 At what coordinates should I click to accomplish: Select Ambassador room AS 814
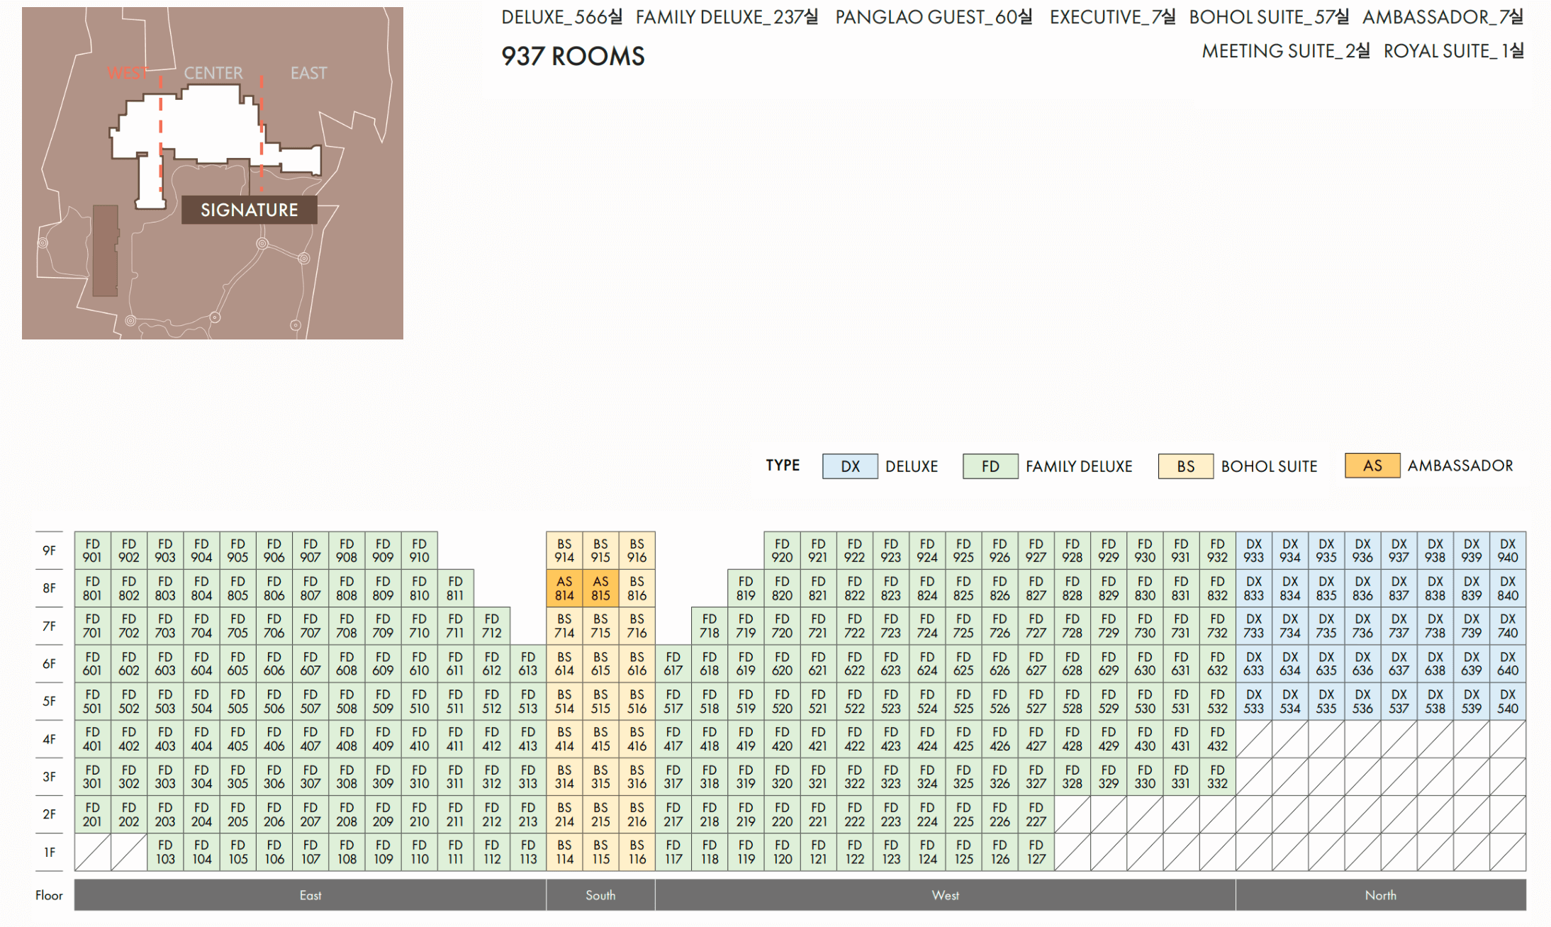tap(564, 588)
